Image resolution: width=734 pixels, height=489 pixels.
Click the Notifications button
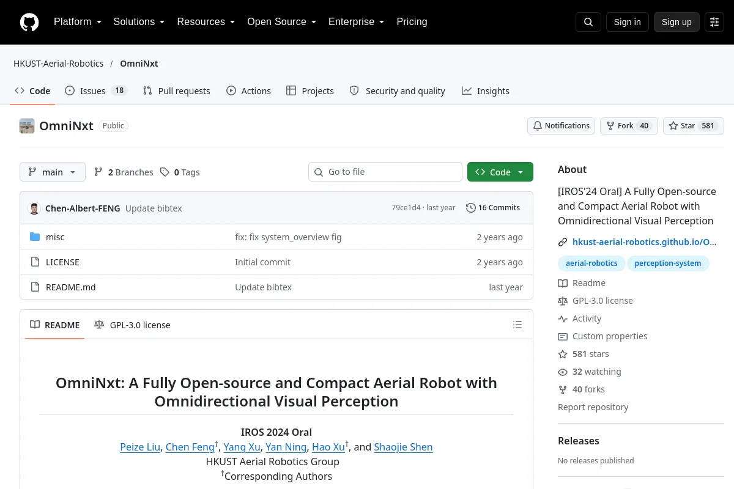tap(562, 126)
